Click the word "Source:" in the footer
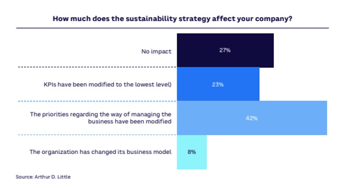 pyautogui.click(x=24, y=177)
